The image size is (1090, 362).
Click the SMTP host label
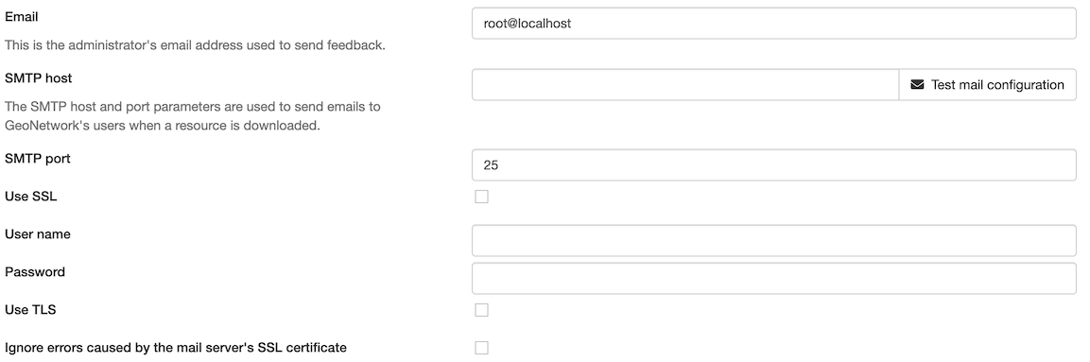coord(38,78)
